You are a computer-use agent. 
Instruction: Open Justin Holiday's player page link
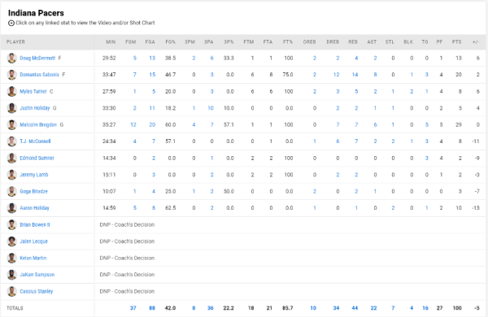(35, 108)
